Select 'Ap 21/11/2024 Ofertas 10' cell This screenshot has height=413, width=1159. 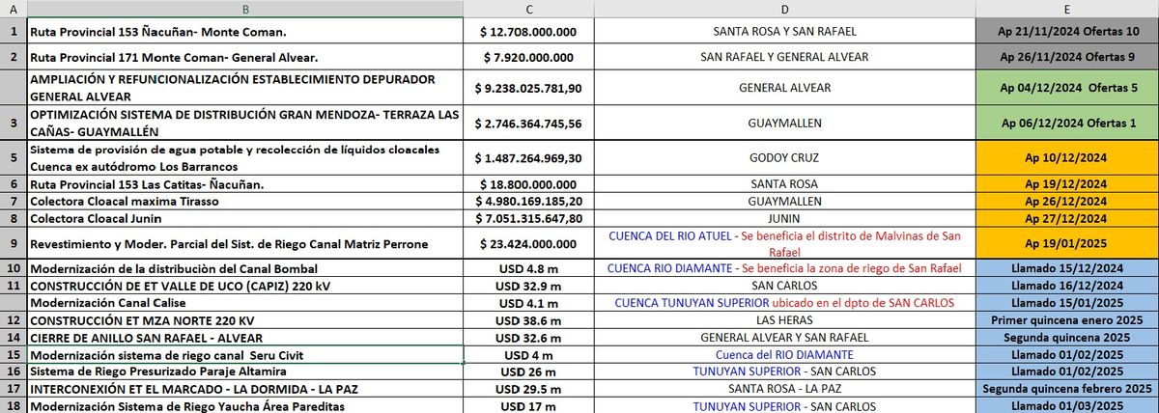(x=1067, y=31)
